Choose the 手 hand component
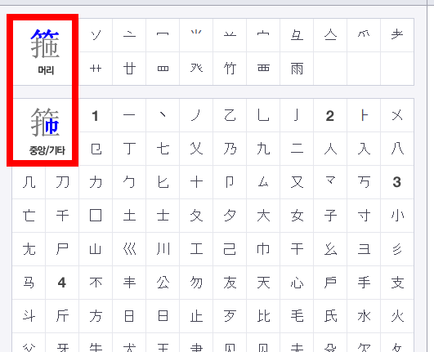 pos(364,283)
